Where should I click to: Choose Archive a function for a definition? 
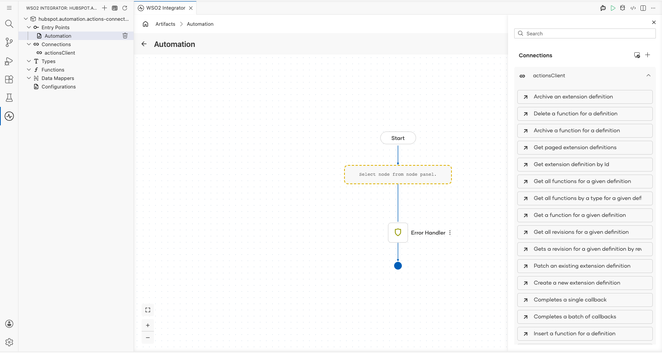(x=585, y=131)
